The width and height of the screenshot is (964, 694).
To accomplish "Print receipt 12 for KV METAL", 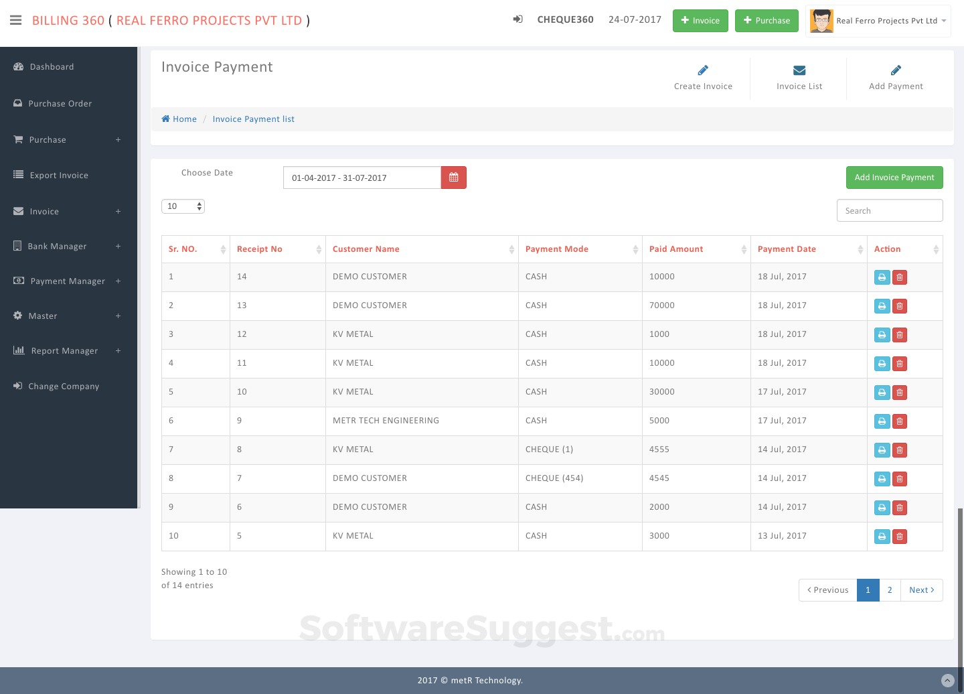I will pos(882,335).
